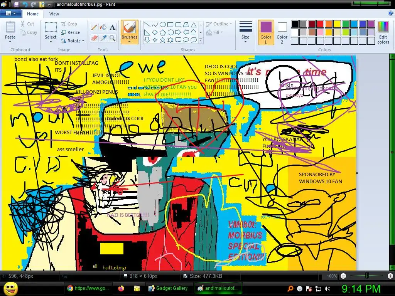Activate Color 2 background selector
This screenshot has height=296, width=395.
[282, 33]
